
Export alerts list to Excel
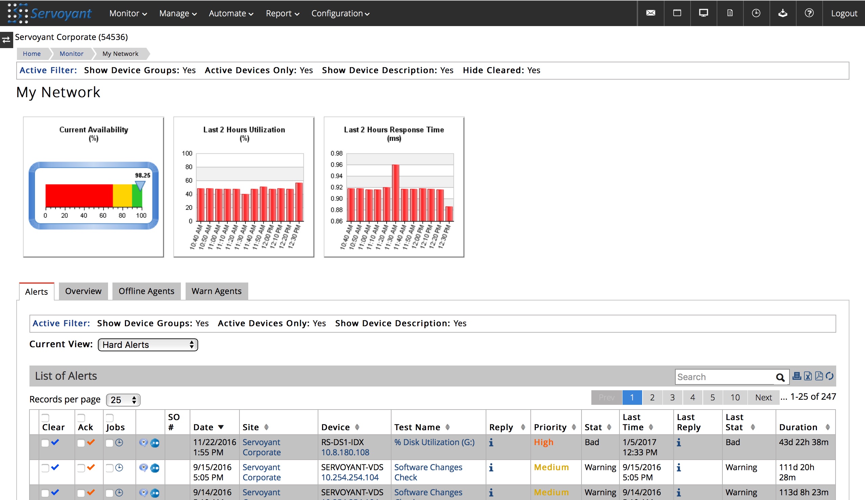click(x=808, y=376)
